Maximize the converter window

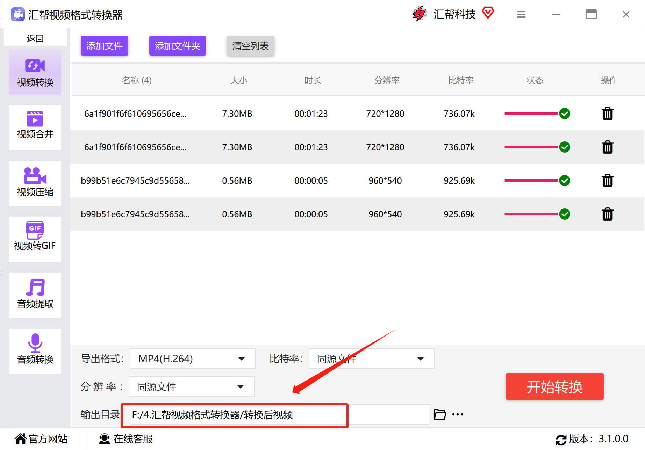[591, 14]
